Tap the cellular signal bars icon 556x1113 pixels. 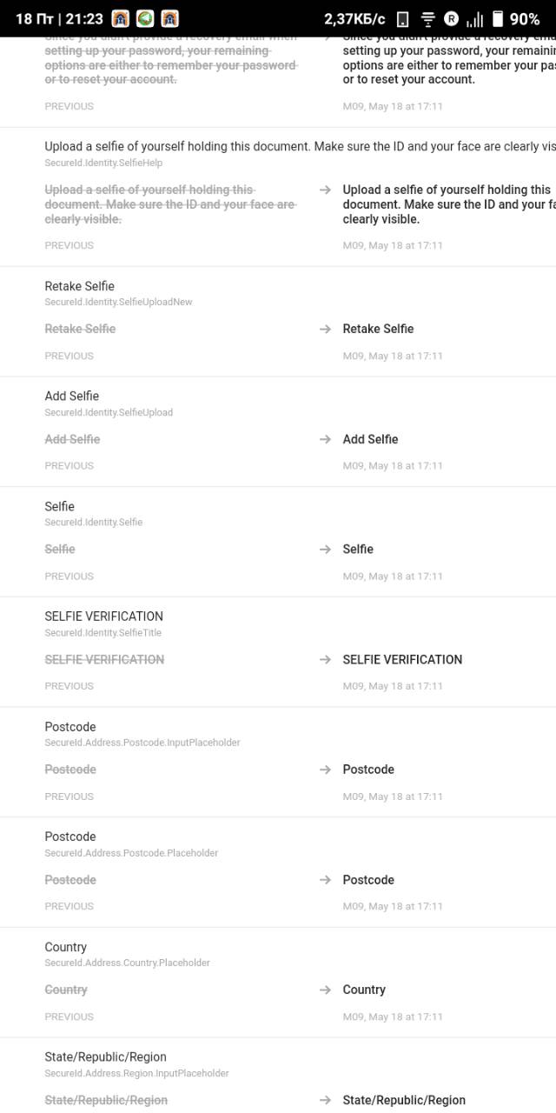tap(474, 19)
